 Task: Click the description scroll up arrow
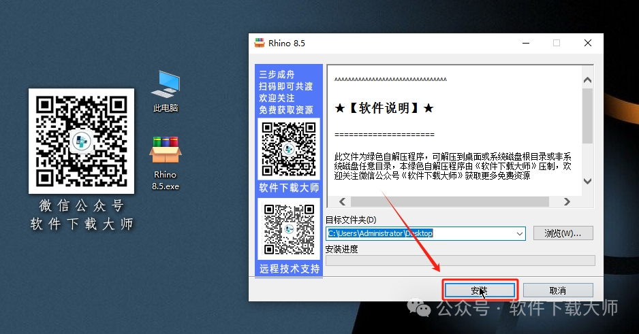pyautogui.click(x=587, y=80)
